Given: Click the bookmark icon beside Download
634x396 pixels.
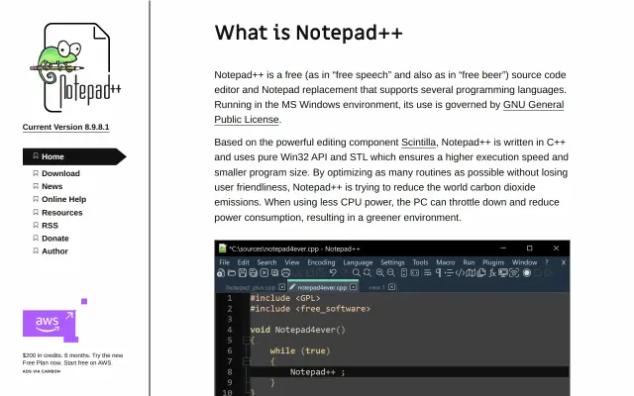Looking at the screenshot, I should [36, 173].
